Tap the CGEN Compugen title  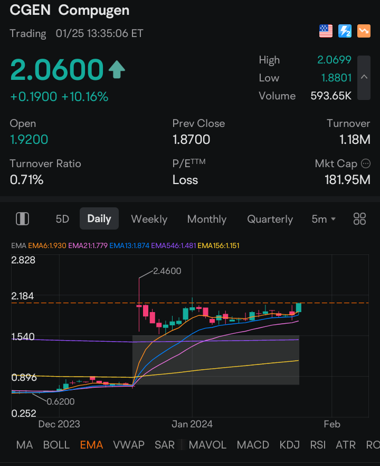pos(70,10)
